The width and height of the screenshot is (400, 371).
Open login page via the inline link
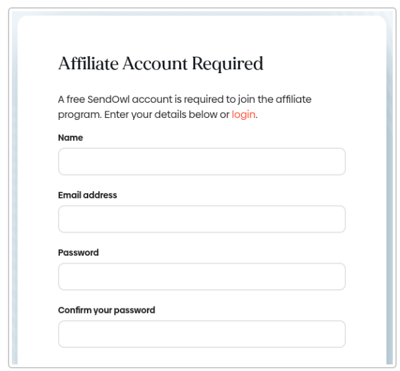(243, 114)
